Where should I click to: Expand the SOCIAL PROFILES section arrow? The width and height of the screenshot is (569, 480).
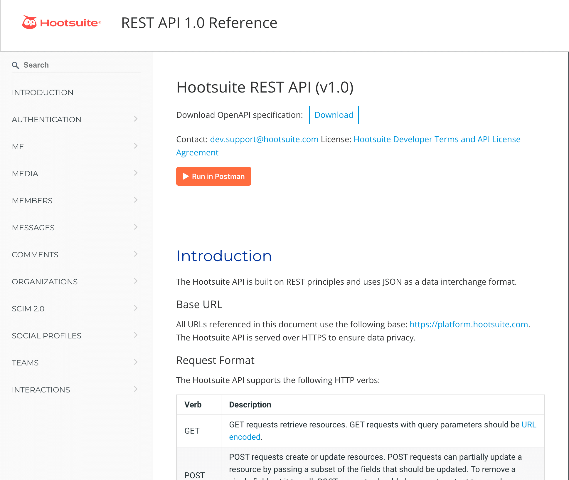[x=136, y=335]
